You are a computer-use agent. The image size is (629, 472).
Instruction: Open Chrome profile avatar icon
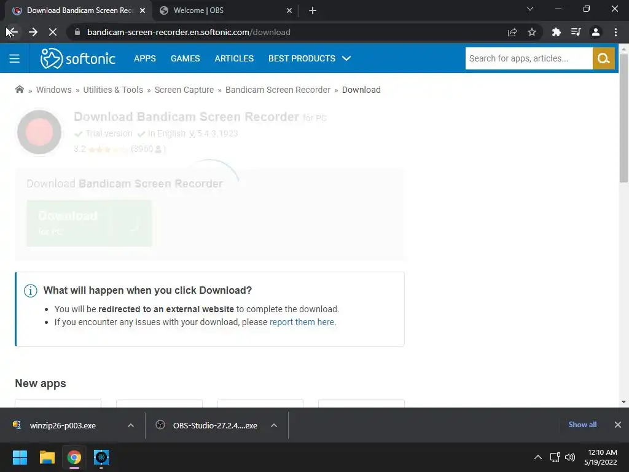[596, 32]
